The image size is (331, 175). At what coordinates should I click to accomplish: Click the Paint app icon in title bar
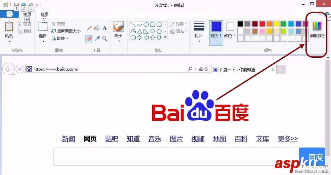5,5
